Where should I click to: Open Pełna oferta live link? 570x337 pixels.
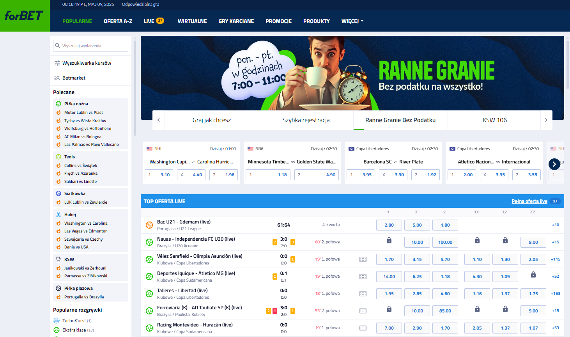529,201
